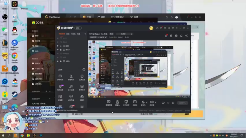Open the 类型 dropdown beside the live partner logo
Viewport: 246px width, 138px height.
78,28
